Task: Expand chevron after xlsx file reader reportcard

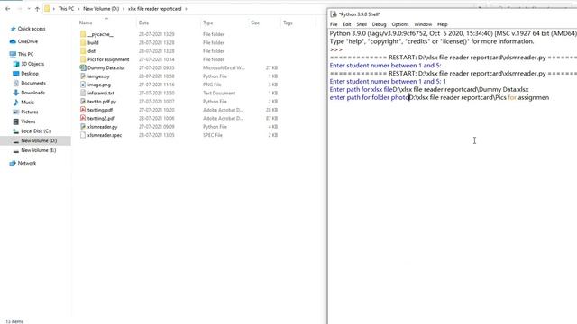Action: [187, 9]
